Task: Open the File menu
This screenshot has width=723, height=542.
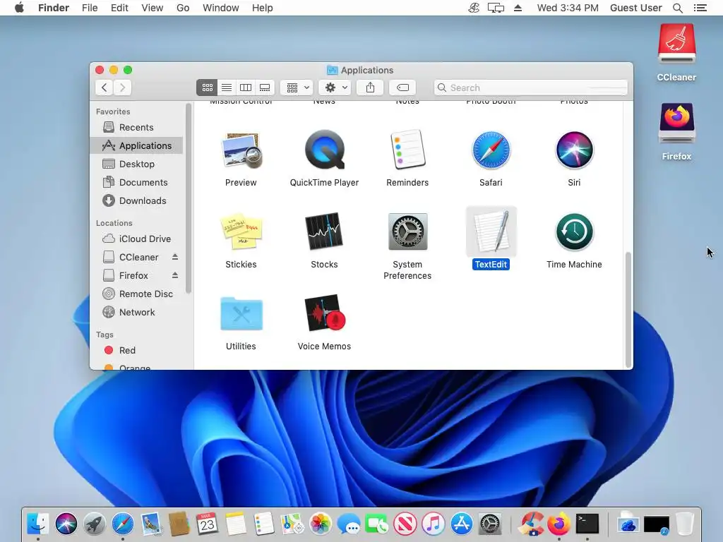Action: coord(90,8)
